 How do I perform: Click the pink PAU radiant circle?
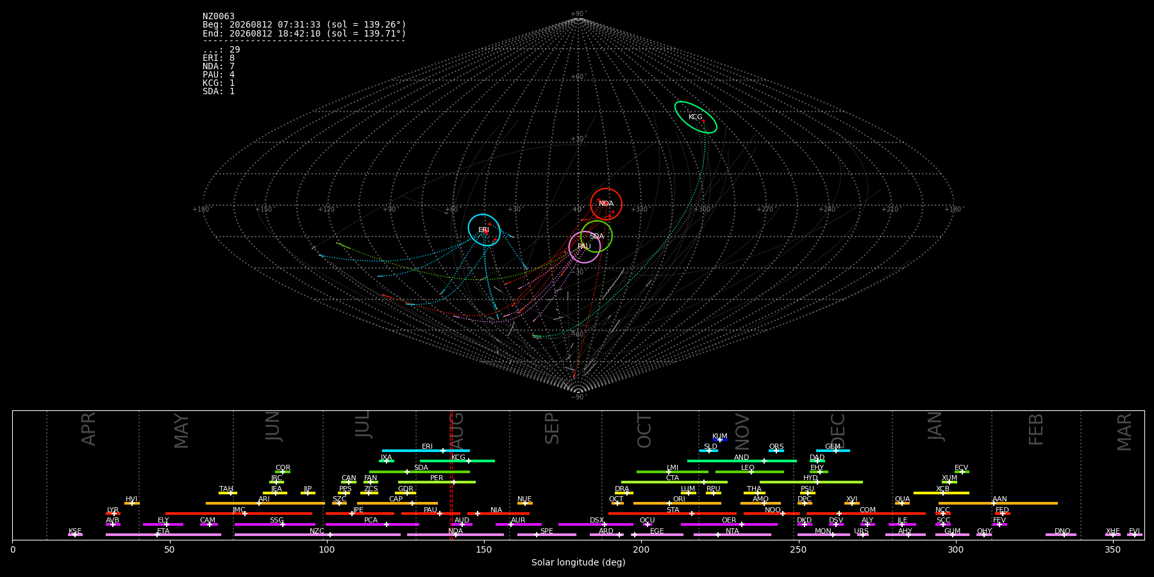pos(585,247)
